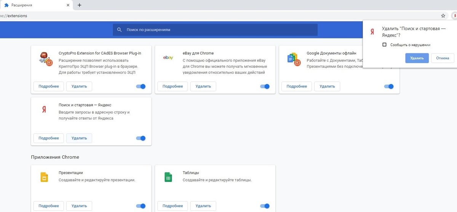The image size is (457, 212).
Task: Turn off the Таблицы app toggle
Action: (265, 206)
